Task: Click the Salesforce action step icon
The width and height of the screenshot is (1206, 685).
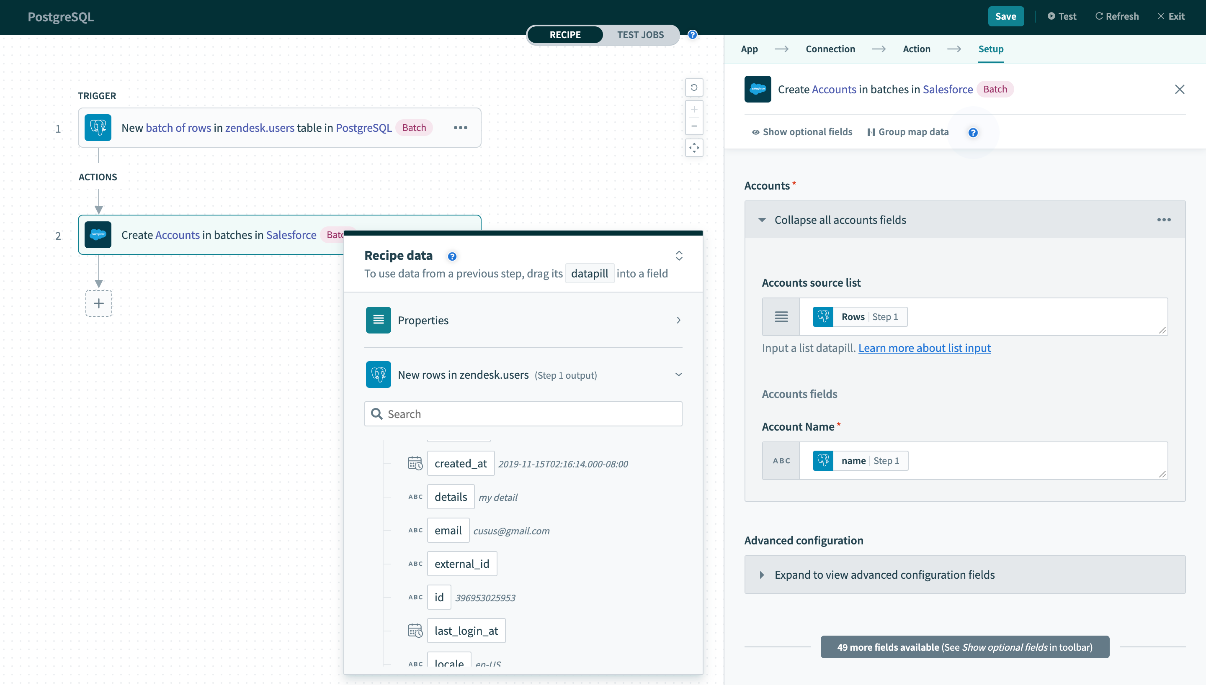Action: point(98,235)
